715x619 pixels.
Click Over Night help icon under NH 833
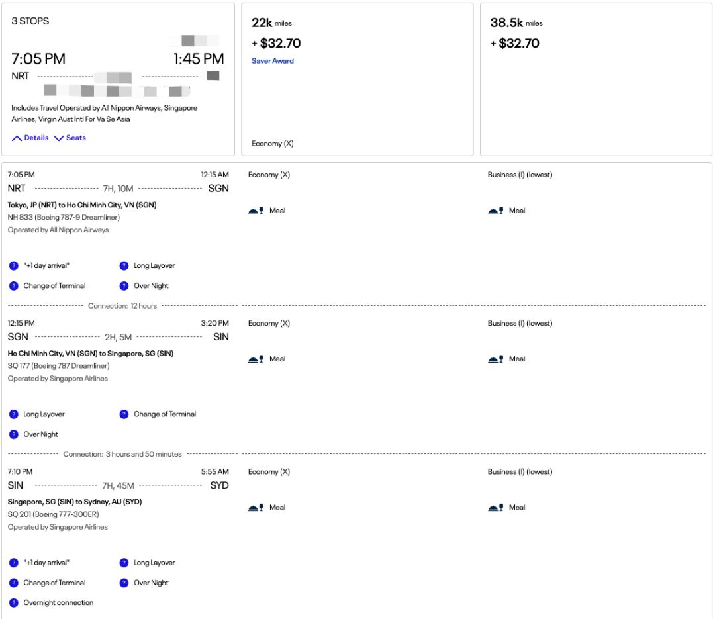pos(124,286)
